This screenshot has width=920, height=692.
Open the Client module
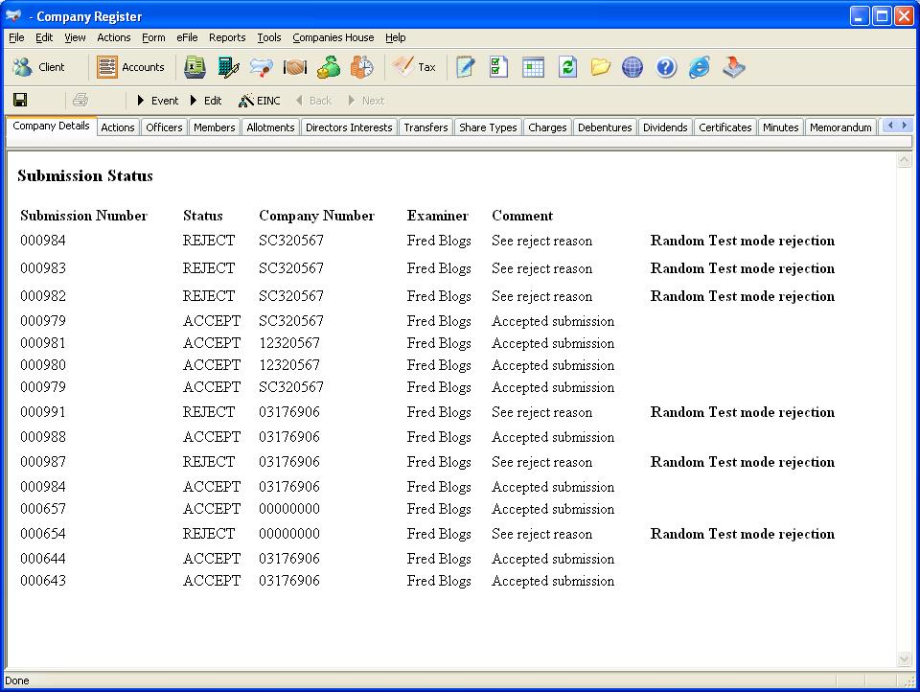tap(38, 67)
